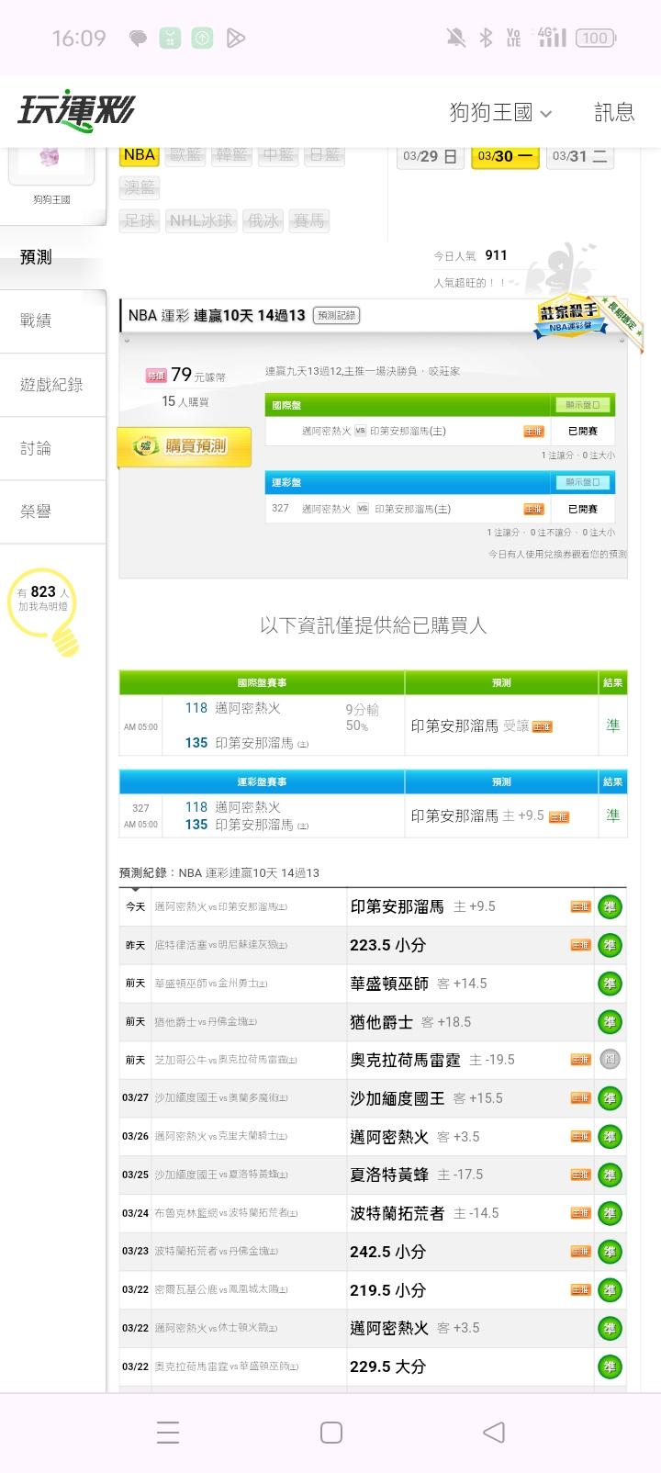Open 芝加哥公牛 vs 奧克拉荷馬雷霆 match record
Image resolution: width=661 pixels, height=1473 pixels.
(x=226, y=1060)
